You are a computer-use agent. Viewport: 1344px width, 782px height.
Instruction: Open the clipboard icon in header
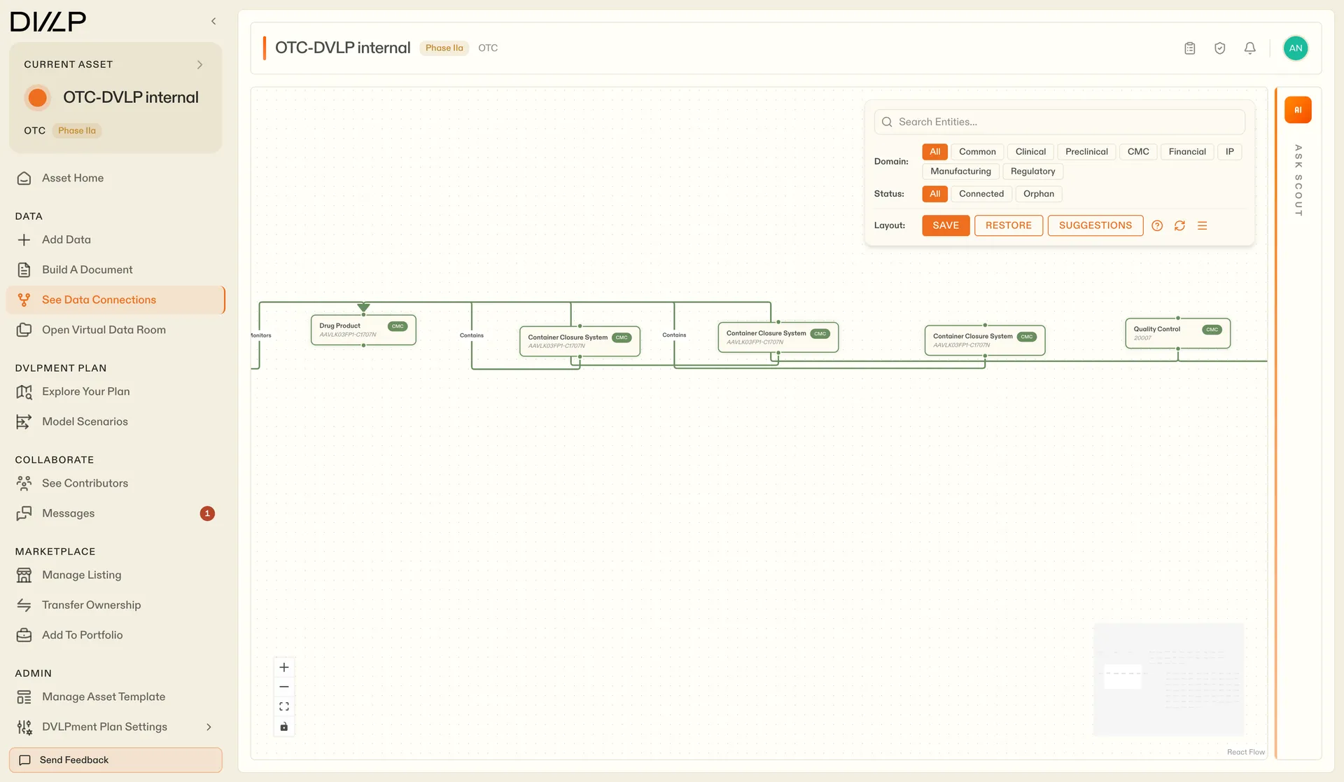(1189, 48)
